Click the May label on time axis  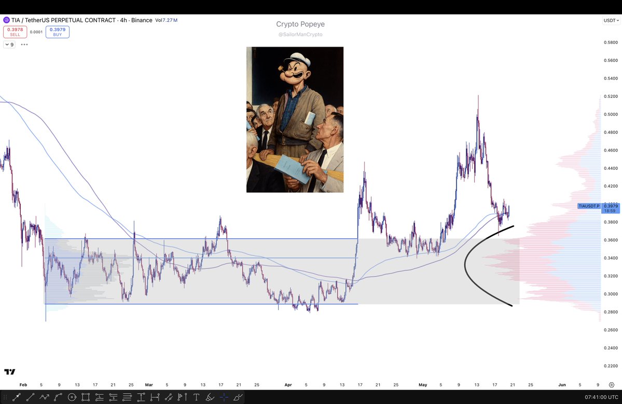[x=423, y=385]
